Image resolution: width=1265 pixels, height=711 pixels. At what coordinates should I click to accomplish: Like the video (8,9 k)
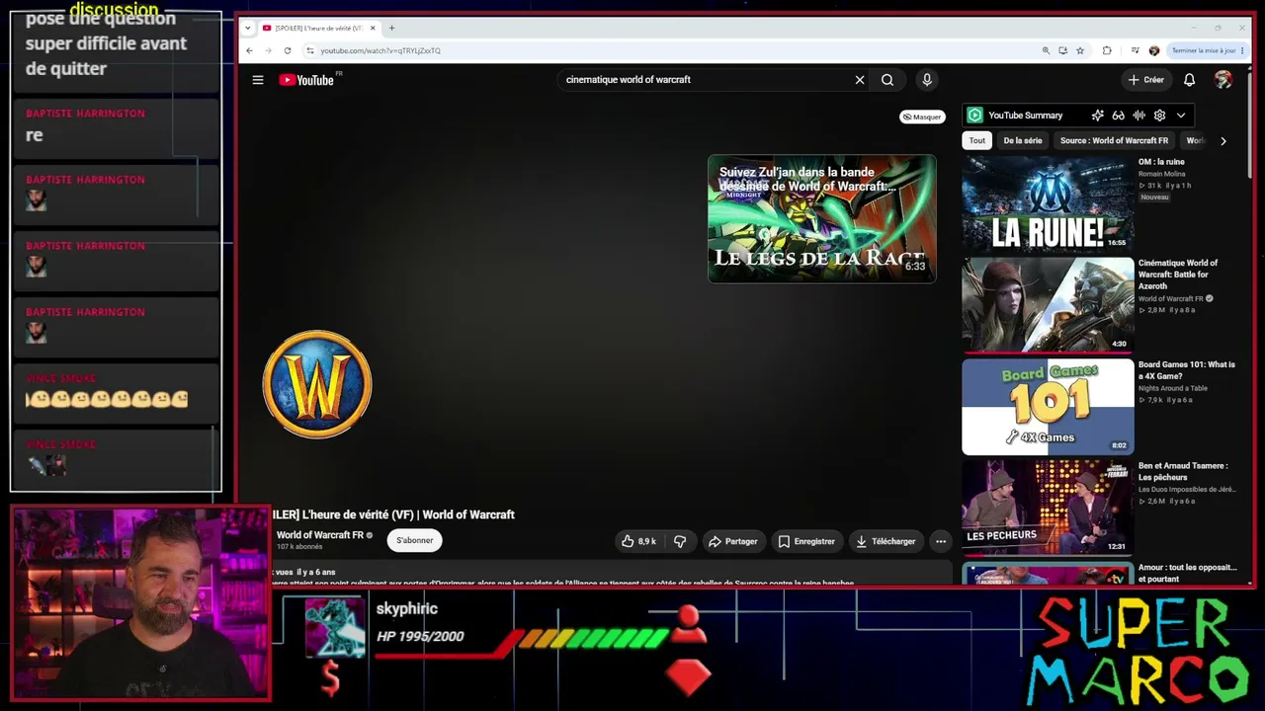(638, 541)
